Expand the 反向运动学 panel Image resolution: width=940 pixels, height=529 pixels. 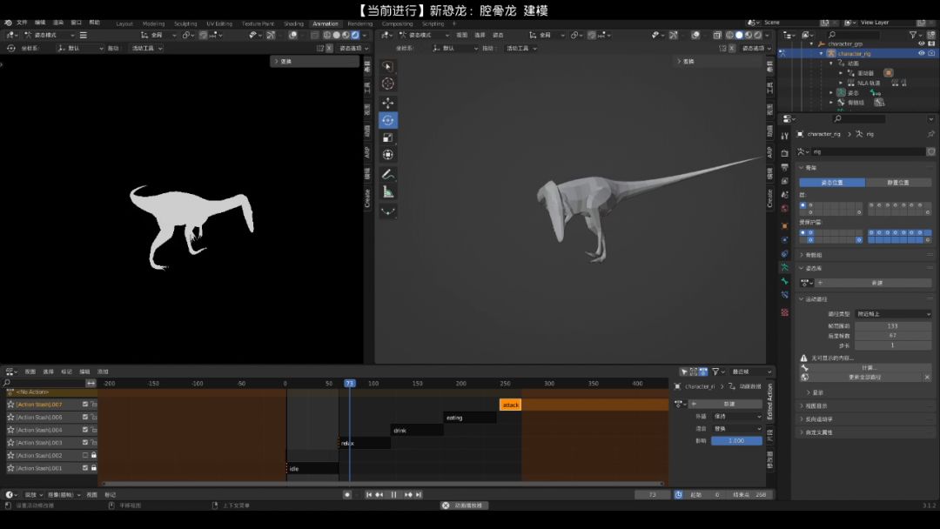tap(818, 419)
